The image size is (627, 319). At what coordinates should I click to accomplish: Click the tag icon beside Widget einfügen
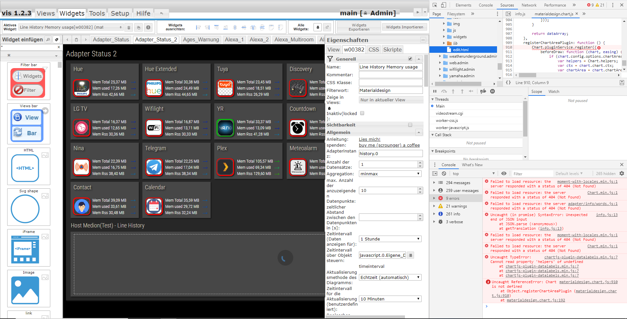pyautogui.click(x=56, y=39)
